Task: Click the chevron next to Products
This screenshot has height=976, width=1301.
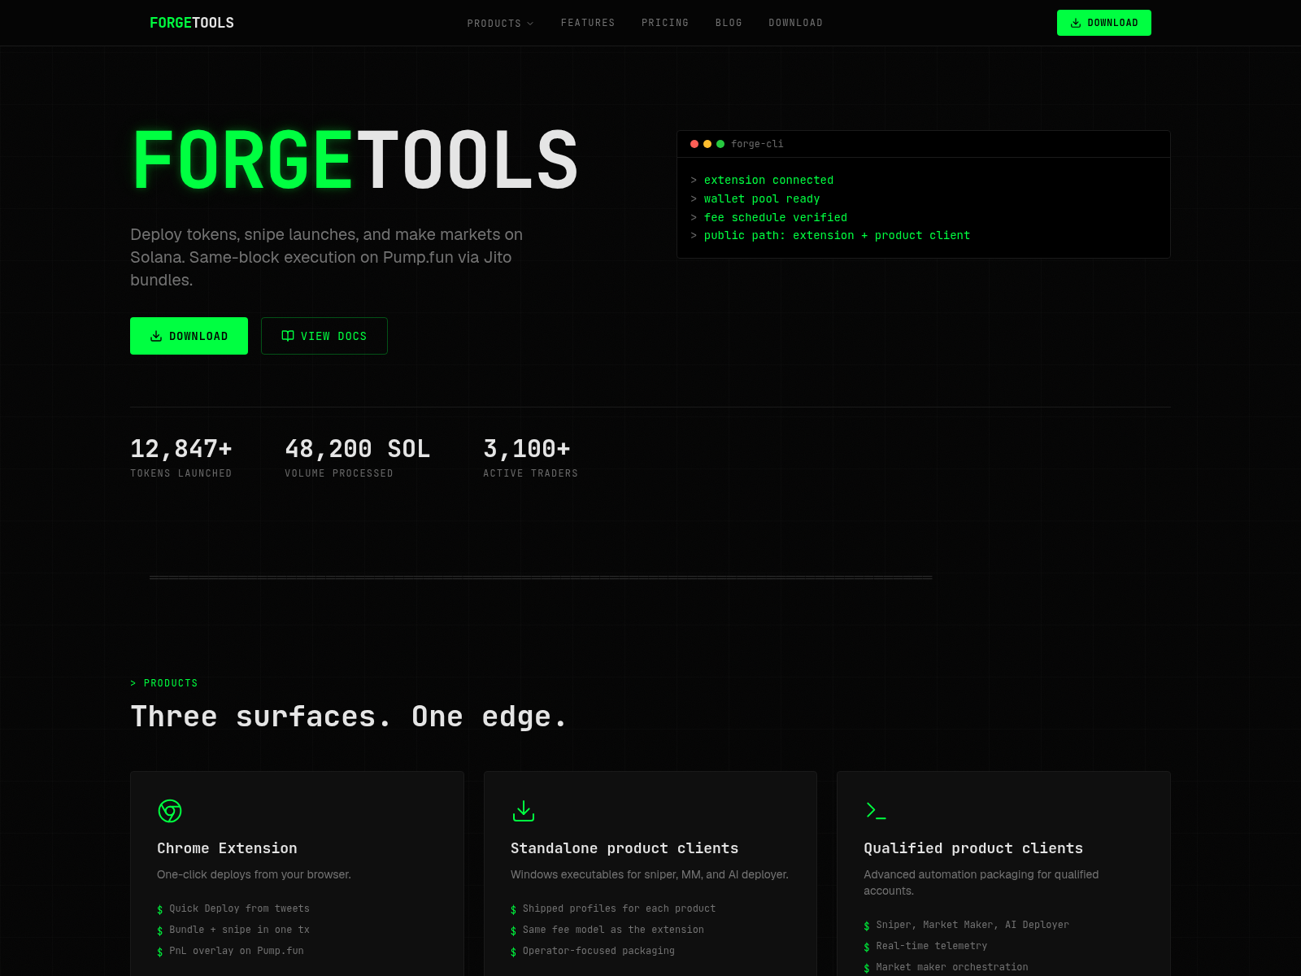Action: coord(530,24)
